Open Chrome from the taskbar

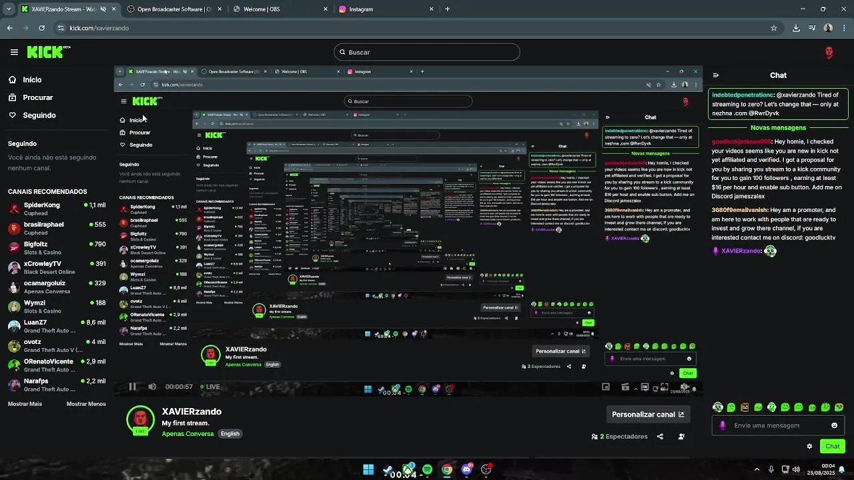tap(447, 469)
